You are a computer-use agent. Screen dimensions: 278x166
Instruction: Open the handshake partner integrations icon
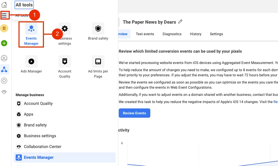pos(4,92)
